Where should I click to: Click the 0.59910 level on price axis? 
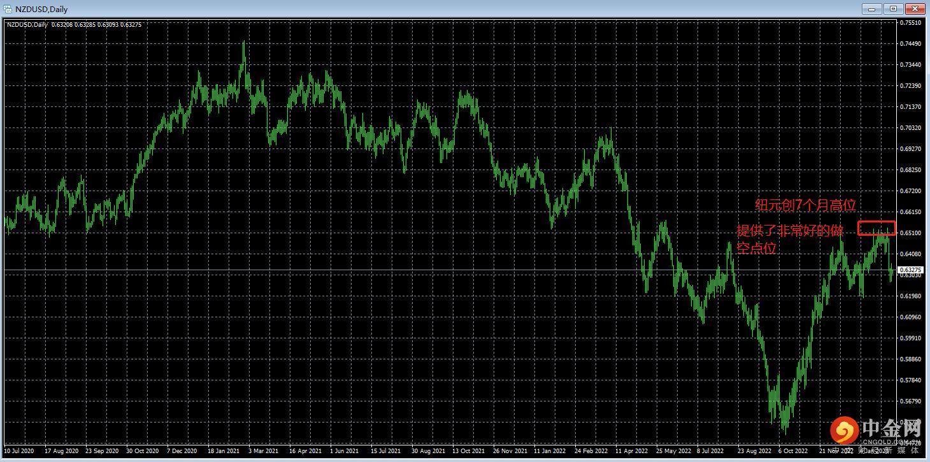click(x=911, y=338)
